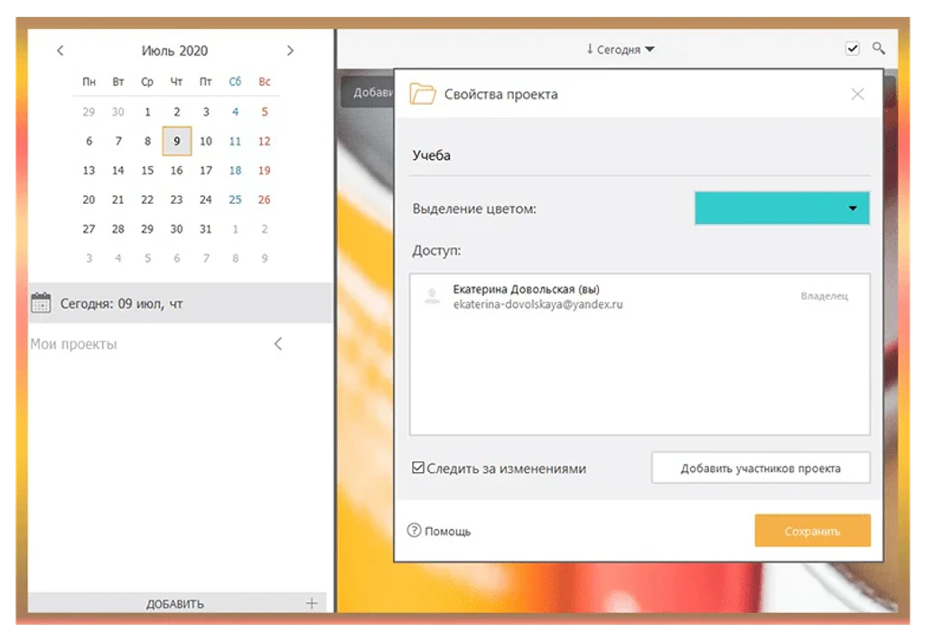The width and height of the screenshot is (925, 641).
Task: Select July 13 in calendar
Action: 89,171
